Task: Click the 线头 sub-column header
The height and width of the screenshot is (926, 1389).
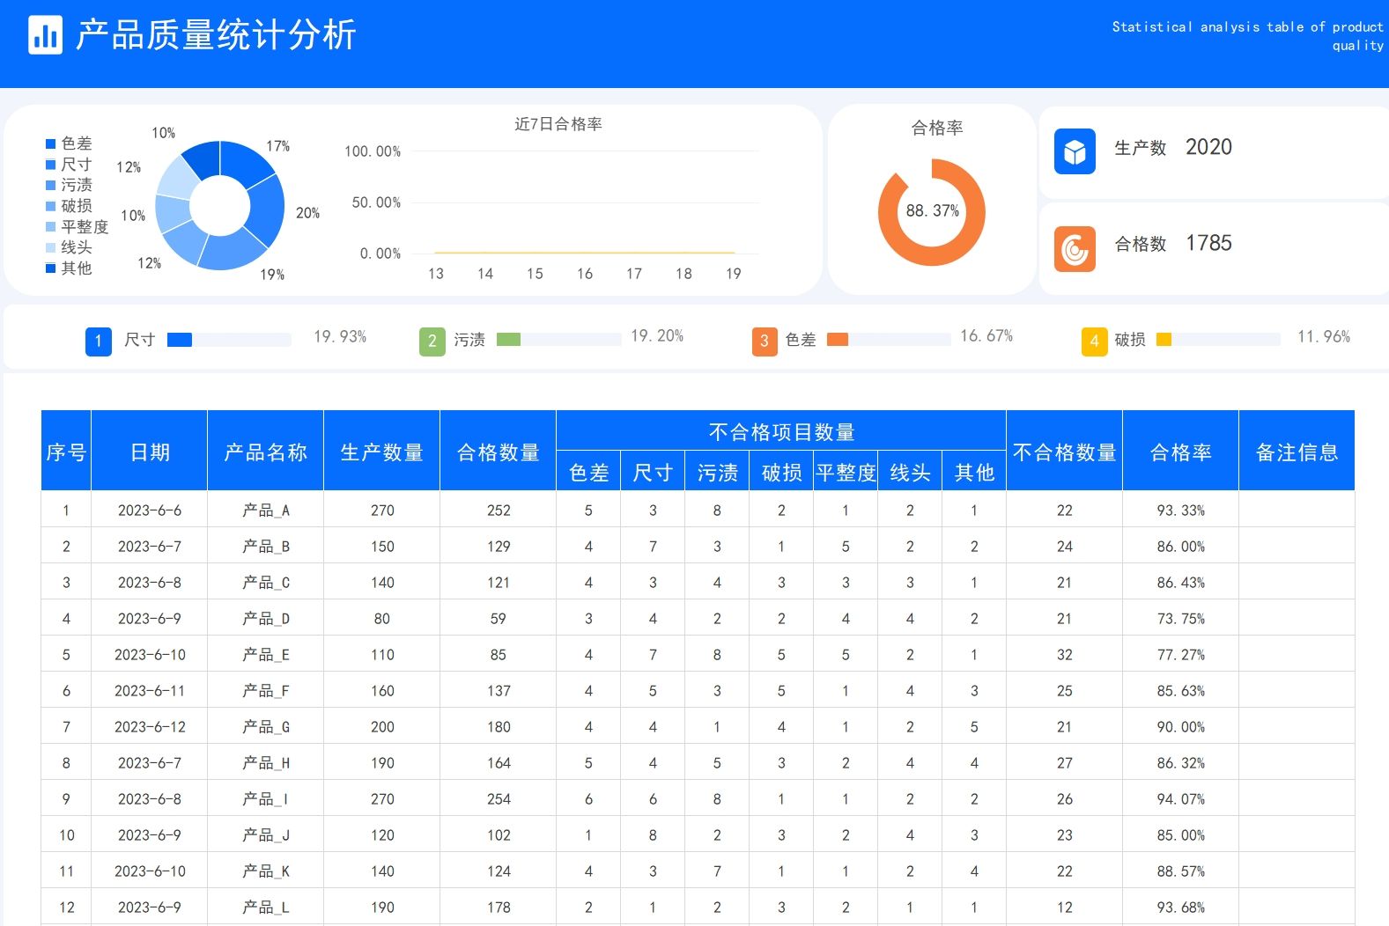Action: [x=910, y=472]
